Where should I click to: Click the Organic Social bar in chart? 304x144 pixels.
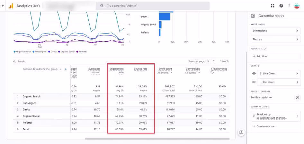160,25
